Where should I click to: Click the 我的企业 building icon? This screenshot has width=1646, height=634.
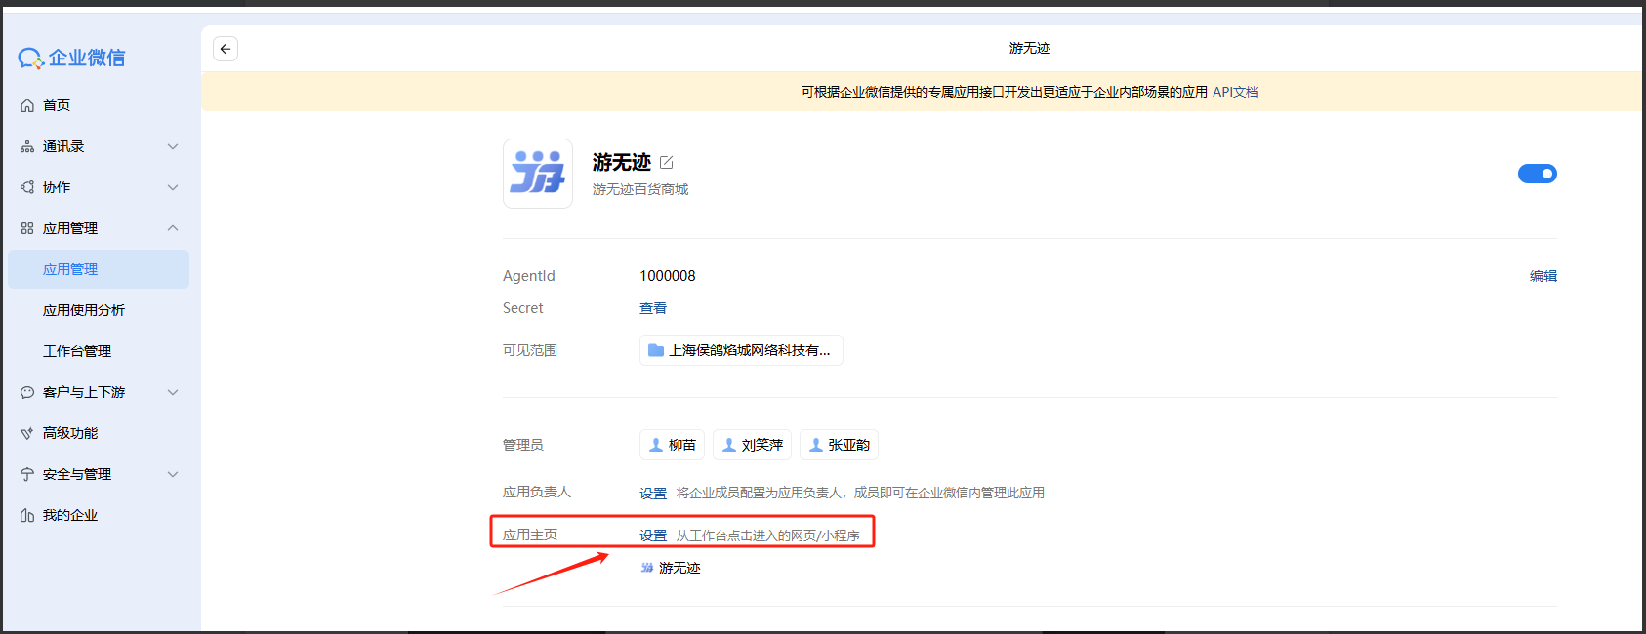coord(27,515)
